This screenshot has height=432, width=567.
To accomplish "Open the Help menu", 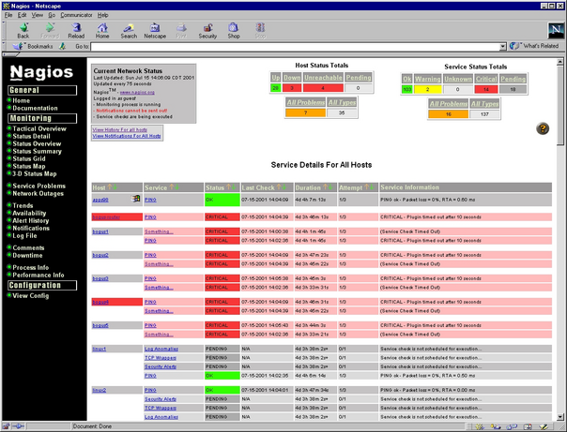I will tap(102, 15).
